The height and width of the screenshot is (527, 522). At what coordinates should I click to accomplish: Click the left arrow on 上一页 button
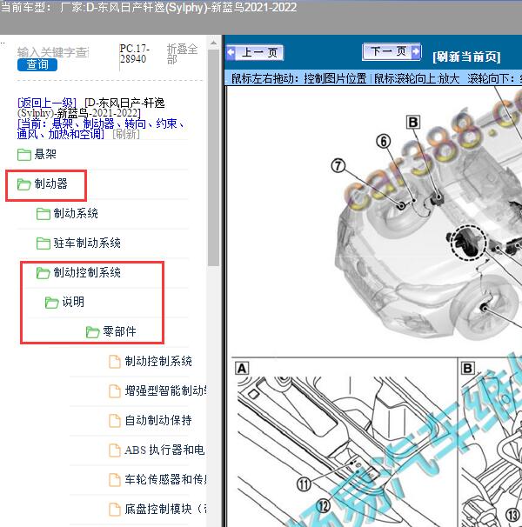(x=231, y=52)
